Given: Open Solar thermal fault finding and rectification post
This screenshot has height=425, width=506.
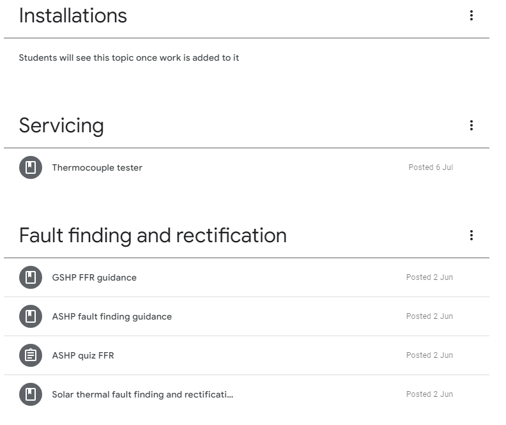Looking at the screenshot, I should [142, 394].
